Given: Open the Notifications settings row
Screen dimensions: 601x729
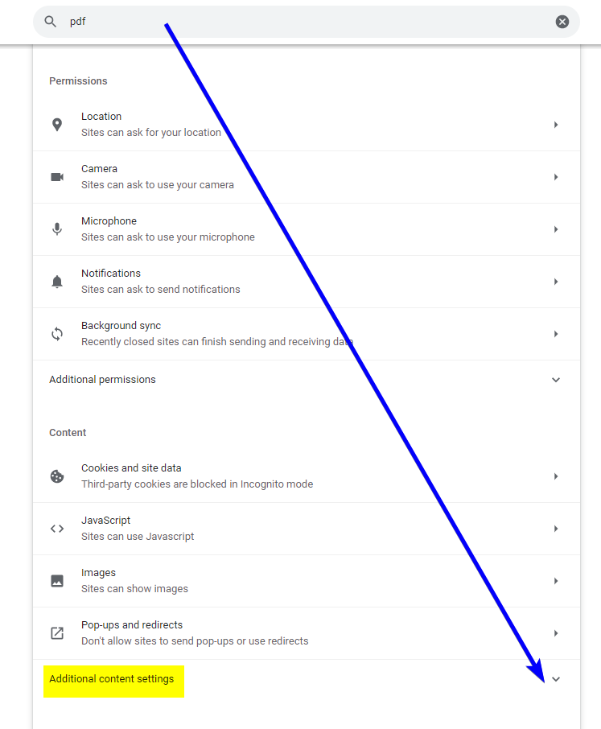Looking at the screenshot, I should pyautogui.click(x=307, y=282).
